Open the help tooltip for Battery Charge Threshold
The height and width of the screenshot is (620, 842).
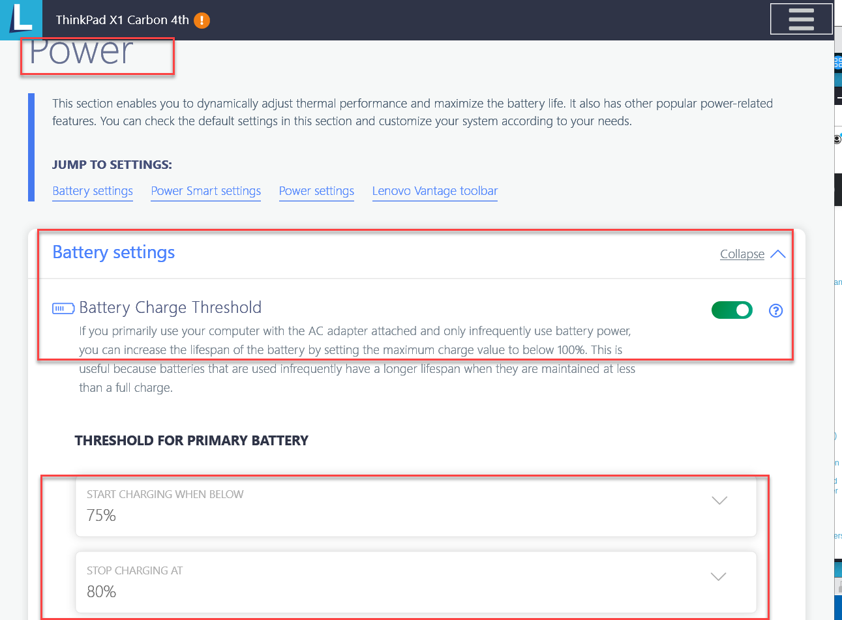tap(775, 311)
